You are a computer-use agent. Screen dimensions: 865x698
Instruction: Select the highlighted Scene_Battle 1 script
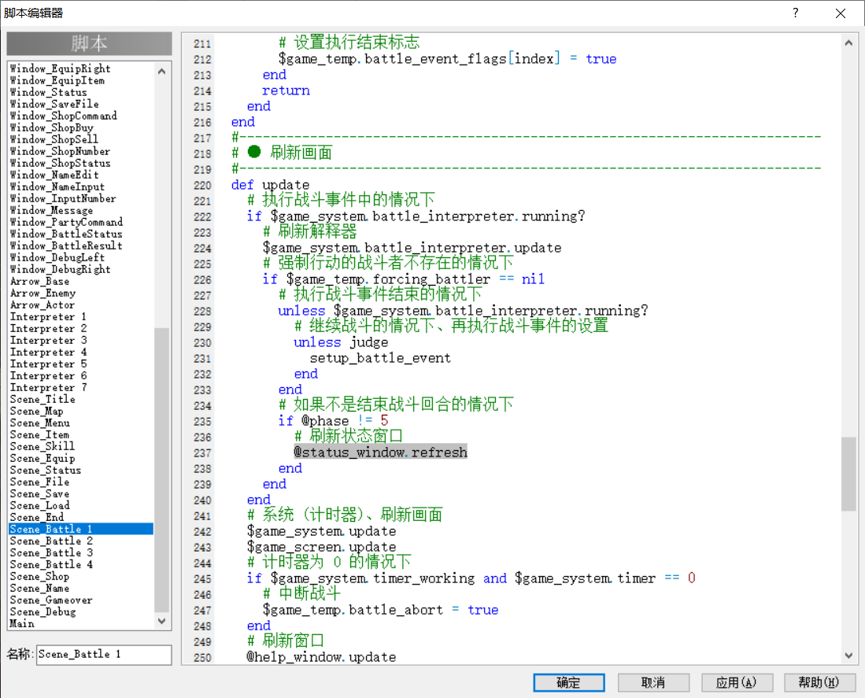(81, 530)
